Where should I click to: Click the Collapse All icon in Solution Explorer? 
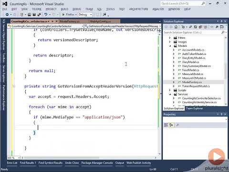[x=200, y=27]
